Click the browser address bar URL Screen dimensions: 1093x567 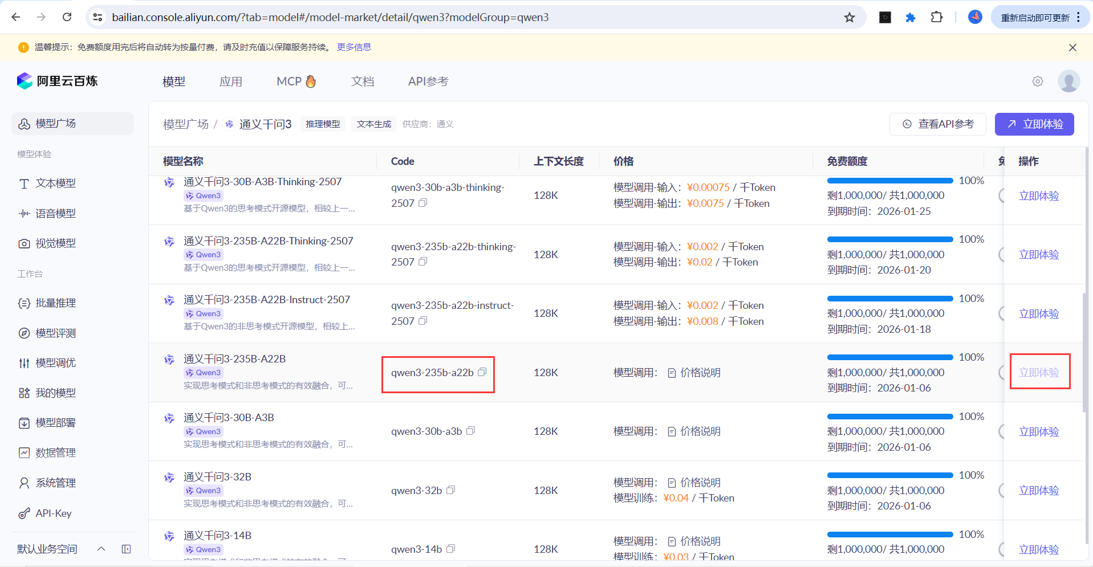click(330, 18)
